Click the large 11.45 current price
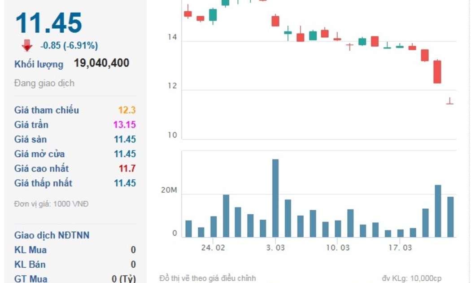Viewport: 471px width, 283px height. point(48,23)
